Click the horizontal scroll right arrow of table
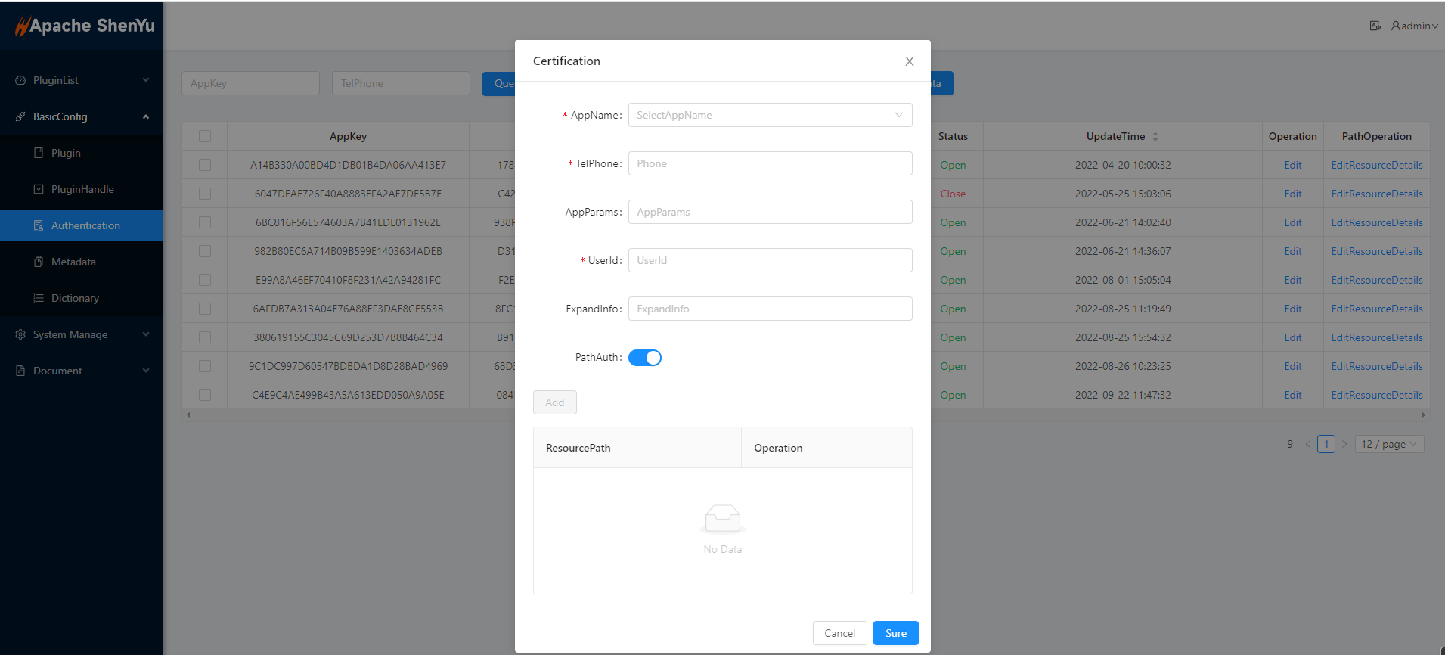The height and width of the screenshot is (655, 1445). tap(1423, 414)
